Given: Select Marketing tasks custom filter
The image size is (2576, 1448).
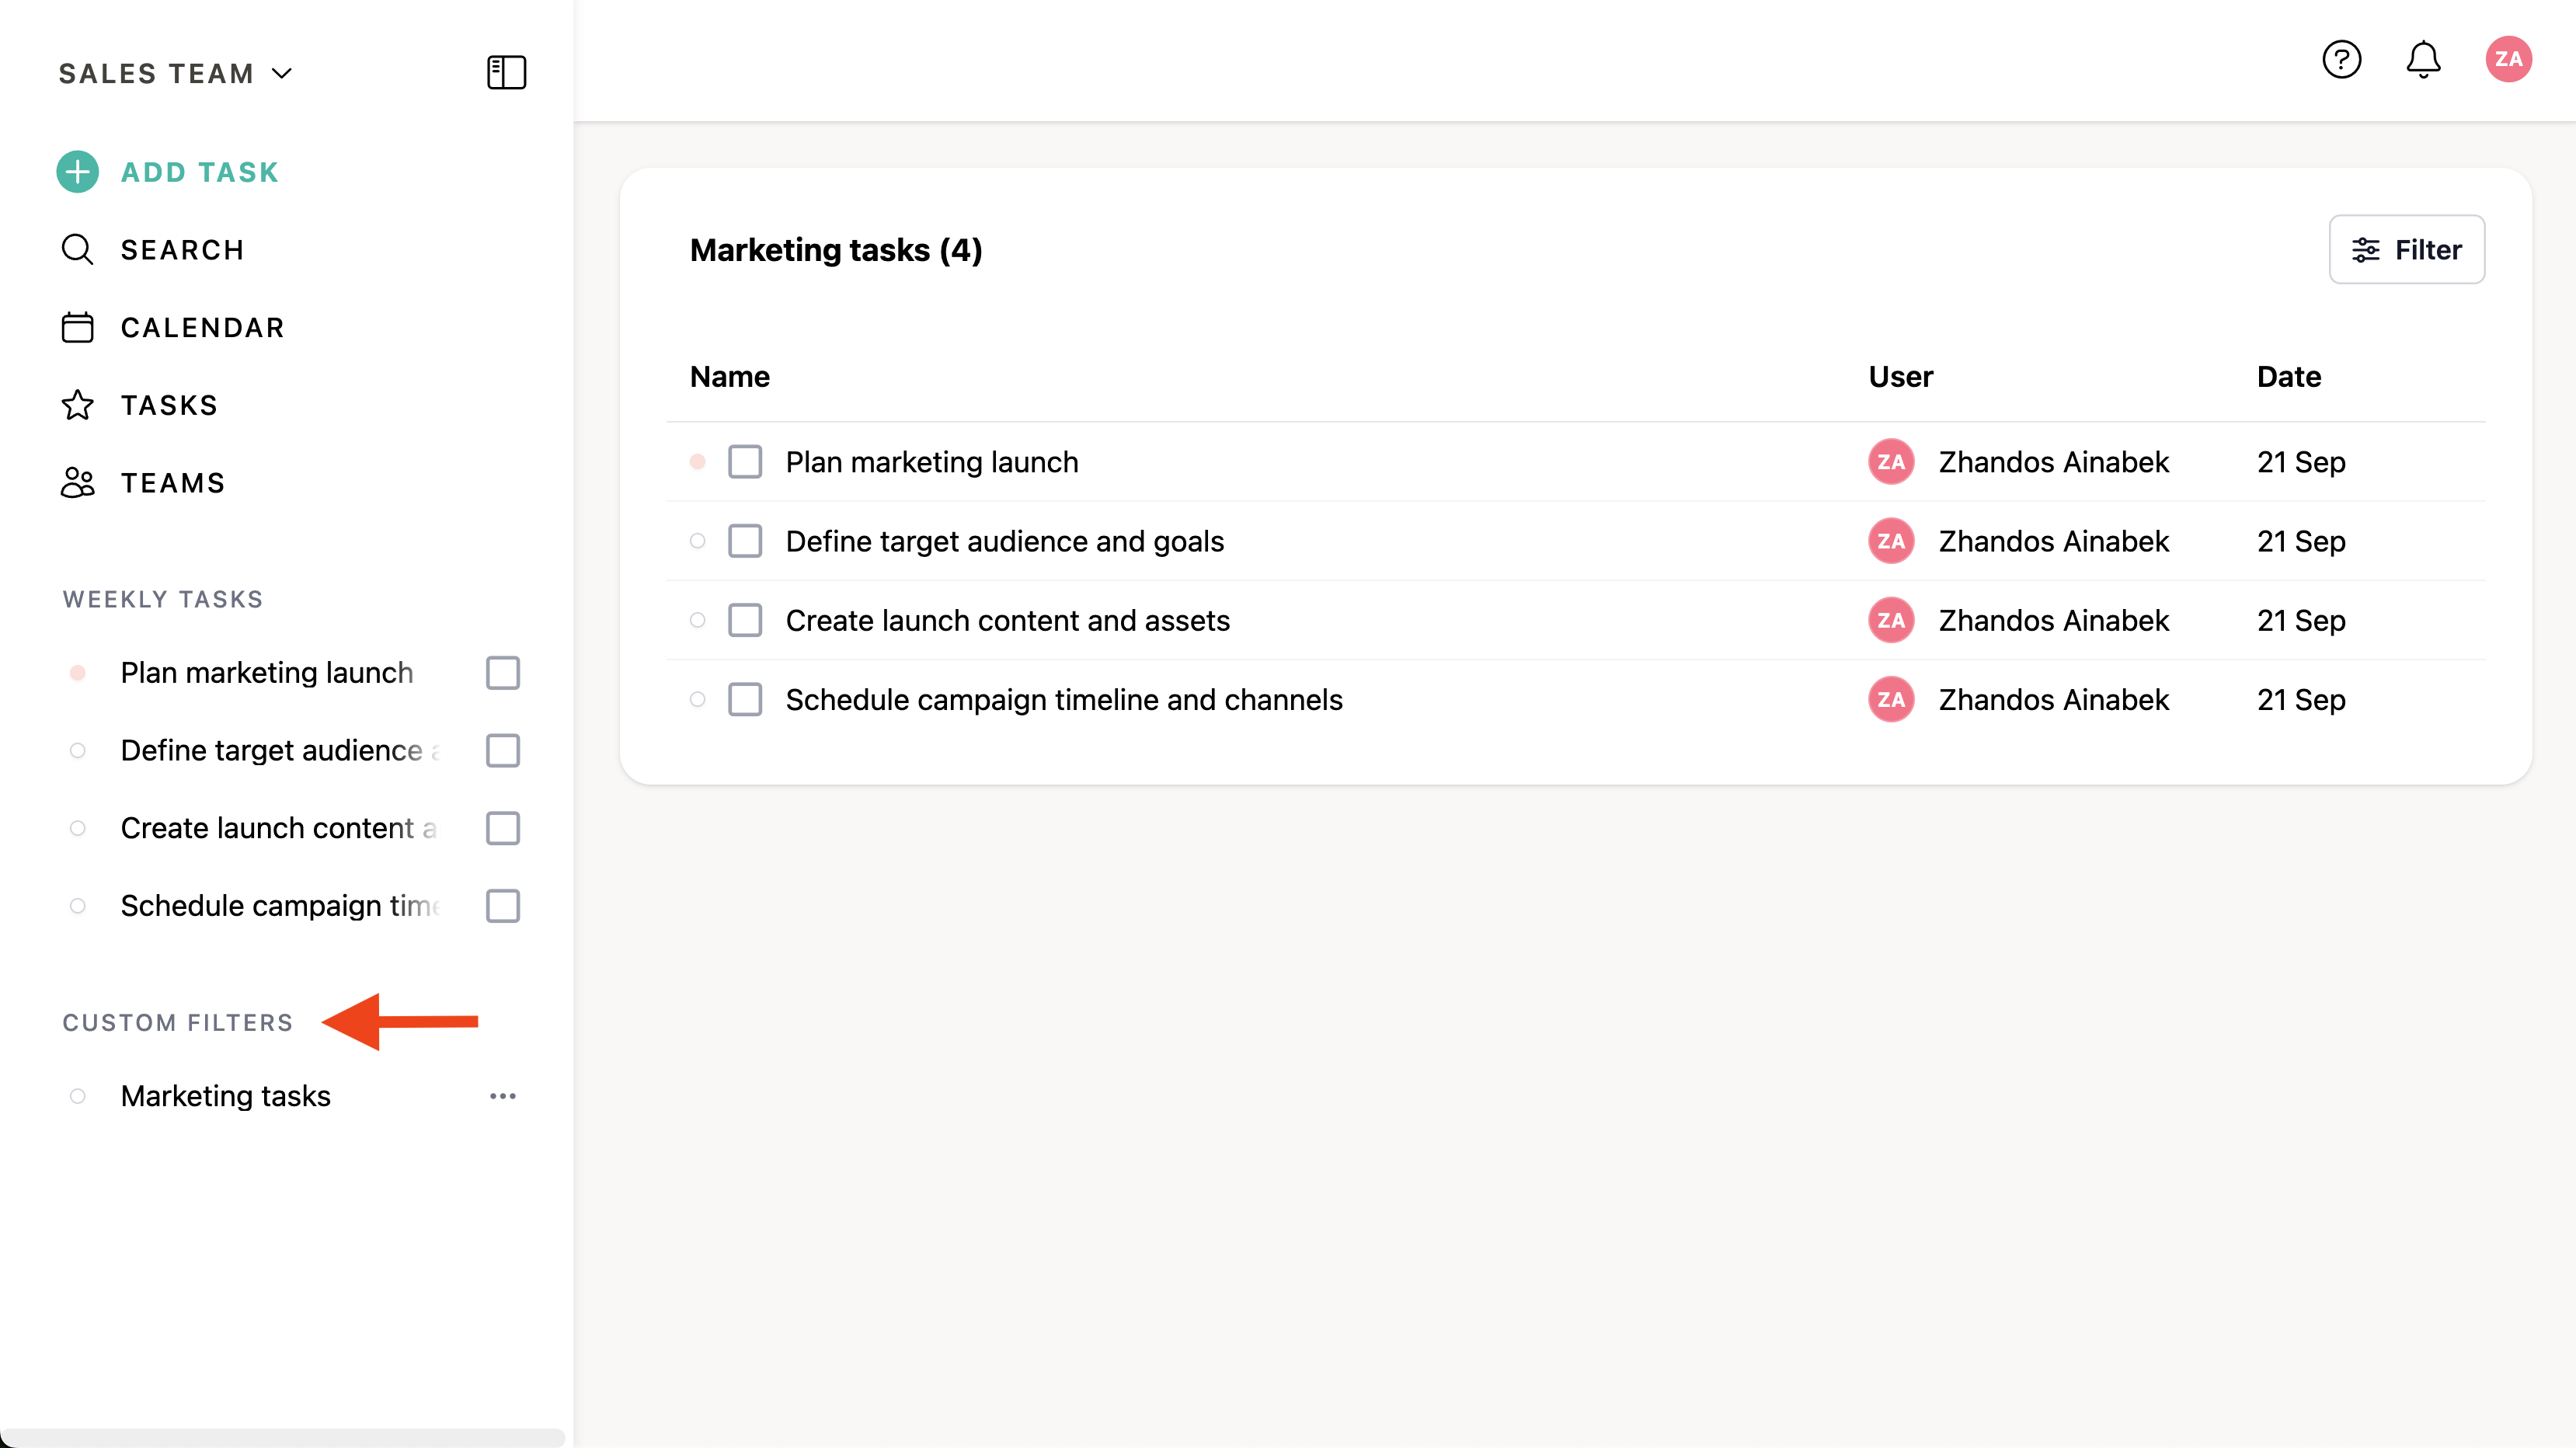Looking at the screenshot, I should point(226,1096).
